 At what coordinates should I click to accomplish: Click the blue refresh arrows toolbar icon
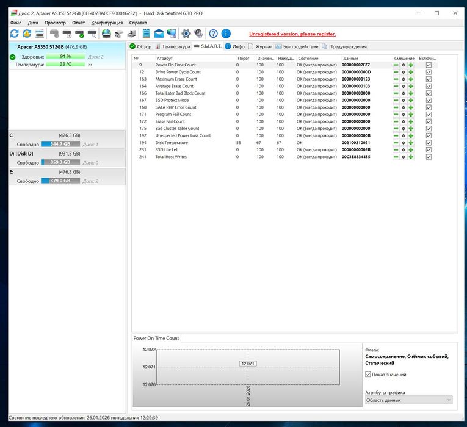click(x=14, y=34)
